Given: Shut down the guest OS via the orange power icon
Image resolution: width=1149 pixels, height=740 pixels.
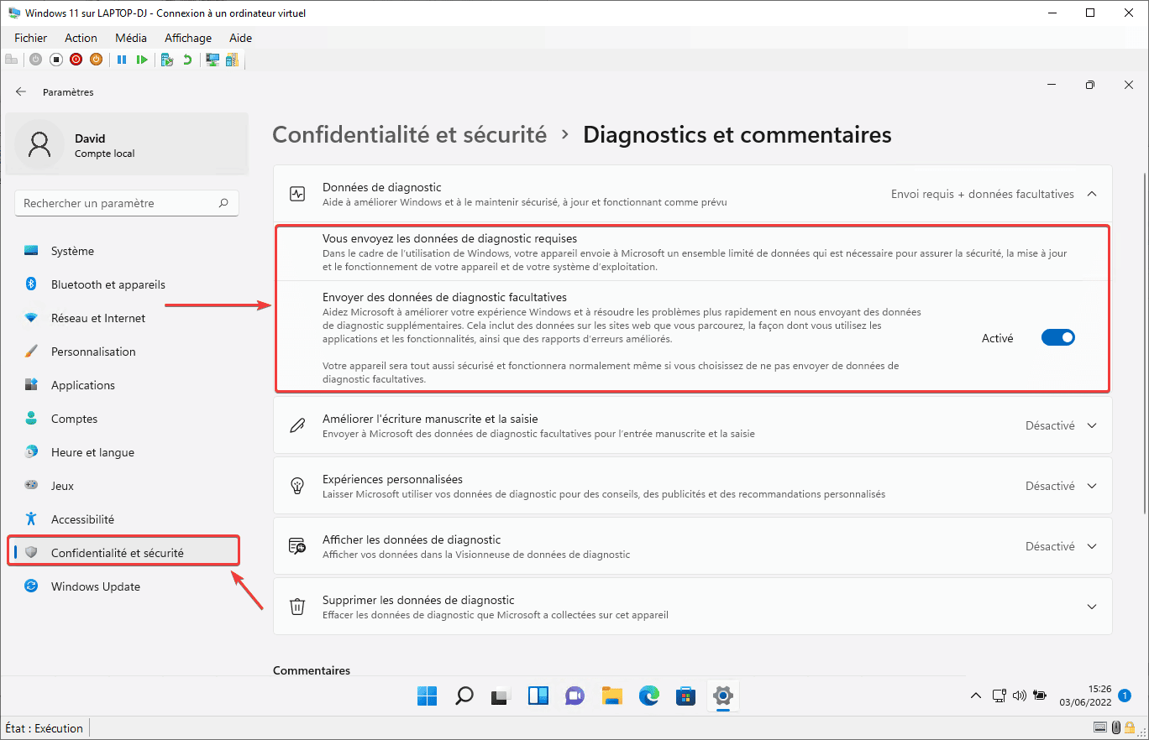Looking at the screenshot, I should point(96,59).
